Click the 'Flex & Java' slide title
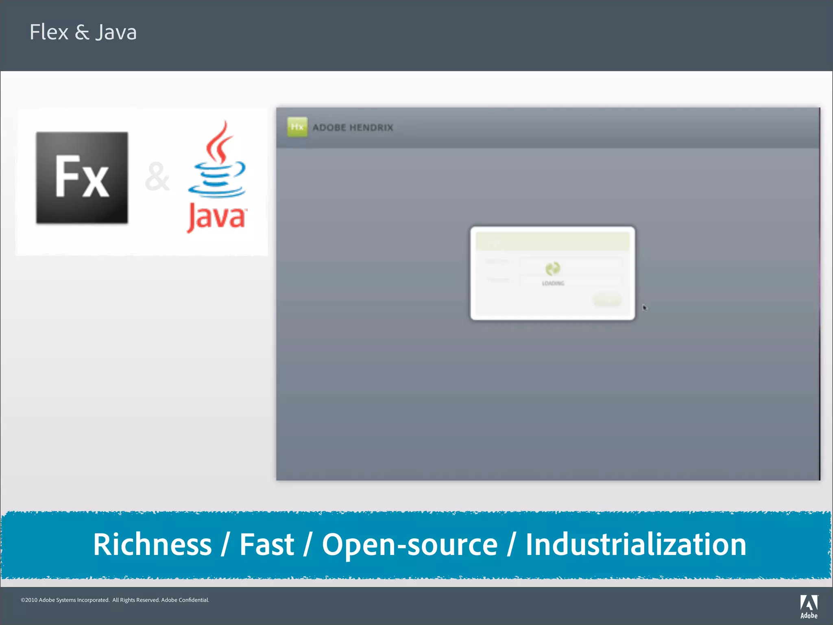The height and width of the screenshot is (625, 833). [83, 32]
